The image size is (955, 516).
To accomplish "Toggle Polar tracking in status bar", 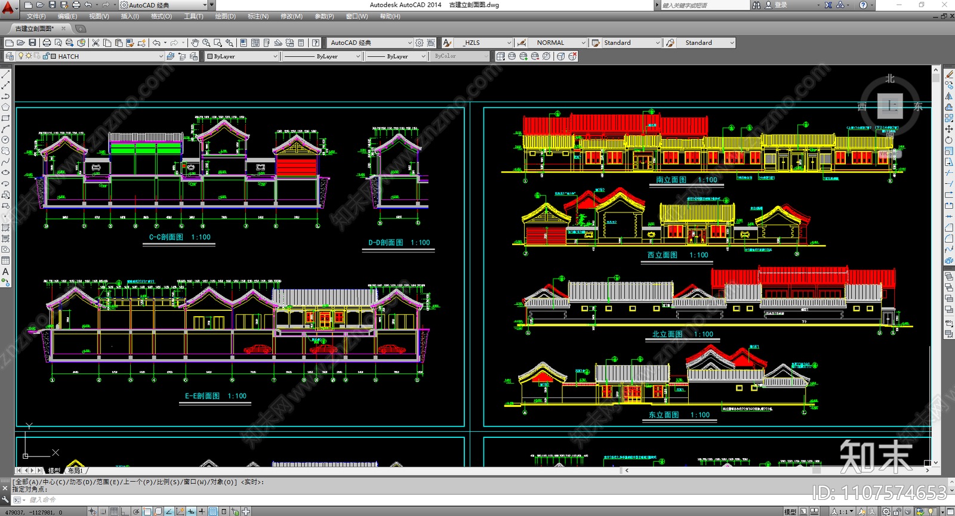I will [137, 511].
